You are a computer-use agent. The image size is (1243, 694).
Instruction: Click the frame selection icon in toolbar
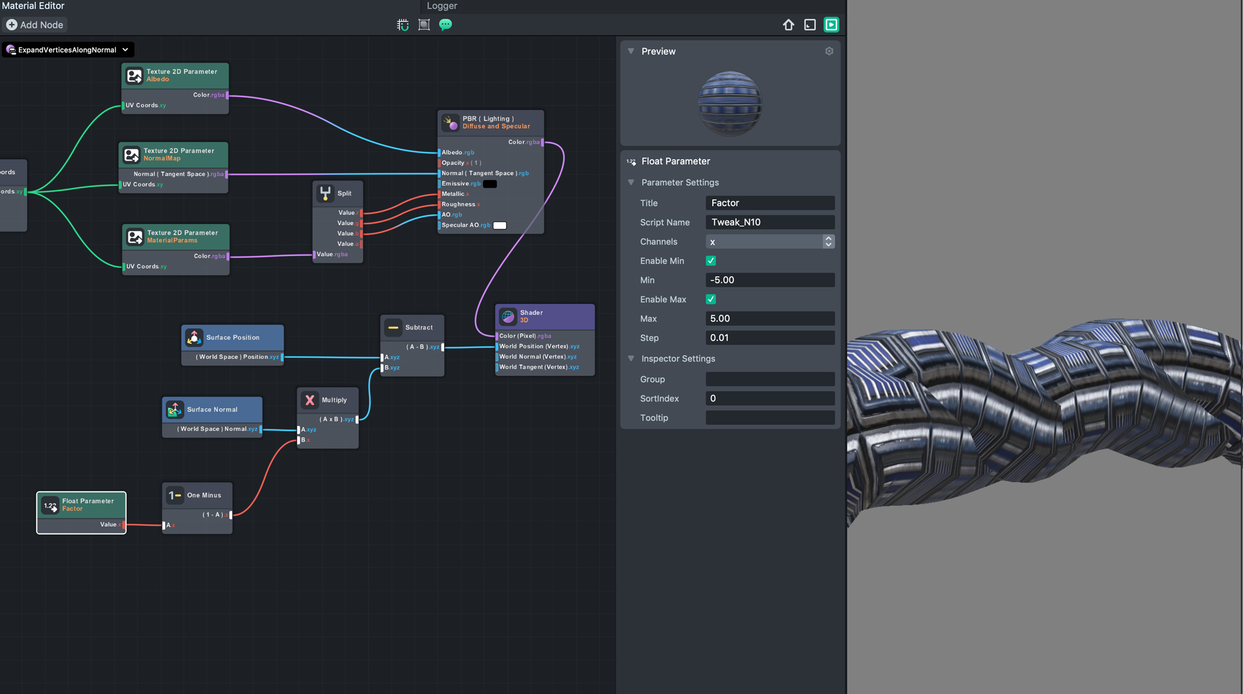tap(424, 25)
